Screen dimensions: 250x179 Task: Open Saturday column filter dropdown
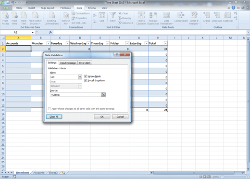146,43
